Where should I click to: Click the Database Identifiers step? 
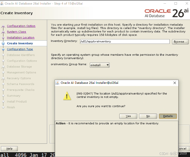point(21,55)
